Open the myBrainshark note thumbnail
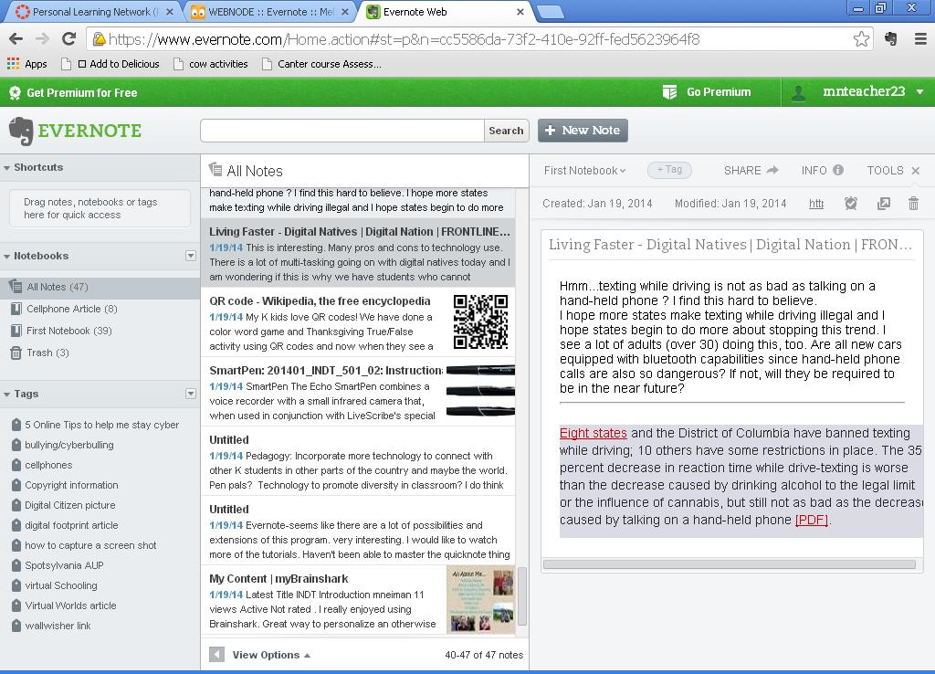Viewport: 935px width, 674px height. [480, 599]
